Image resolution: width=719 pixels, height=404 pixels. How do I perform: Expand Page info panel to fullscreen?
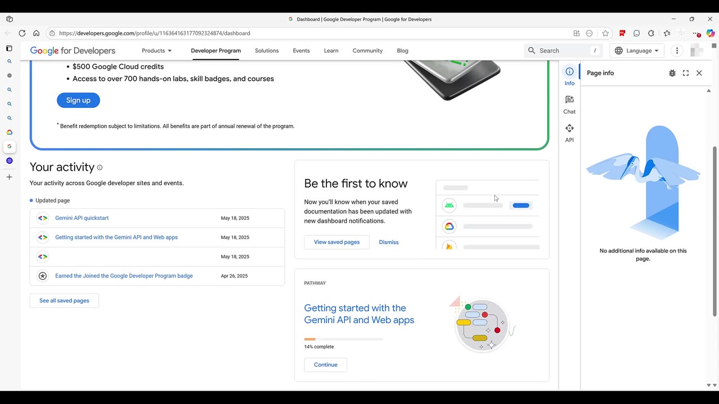point(686,73)
